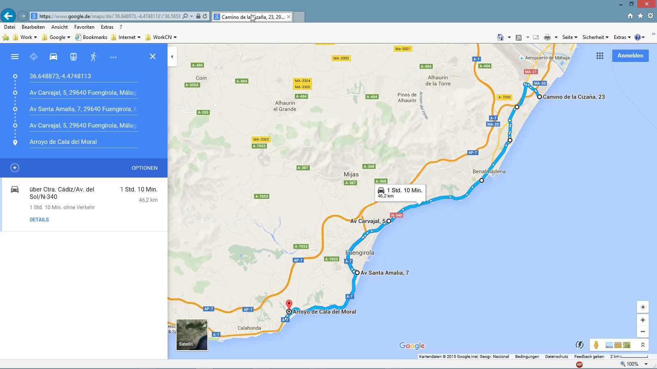Select the recommended travel mode icon
657x369 pixels.
point(34,57)
